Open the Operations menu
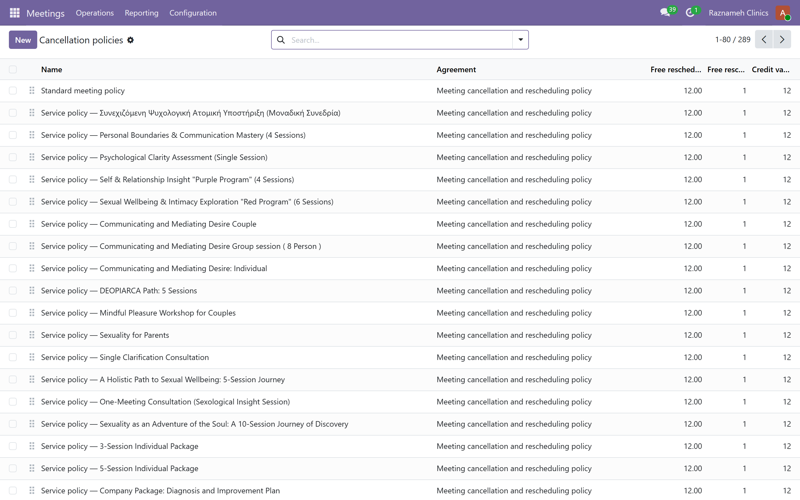Image resolution: width=800 pixels, height=500 pixels. click(94, 13)
